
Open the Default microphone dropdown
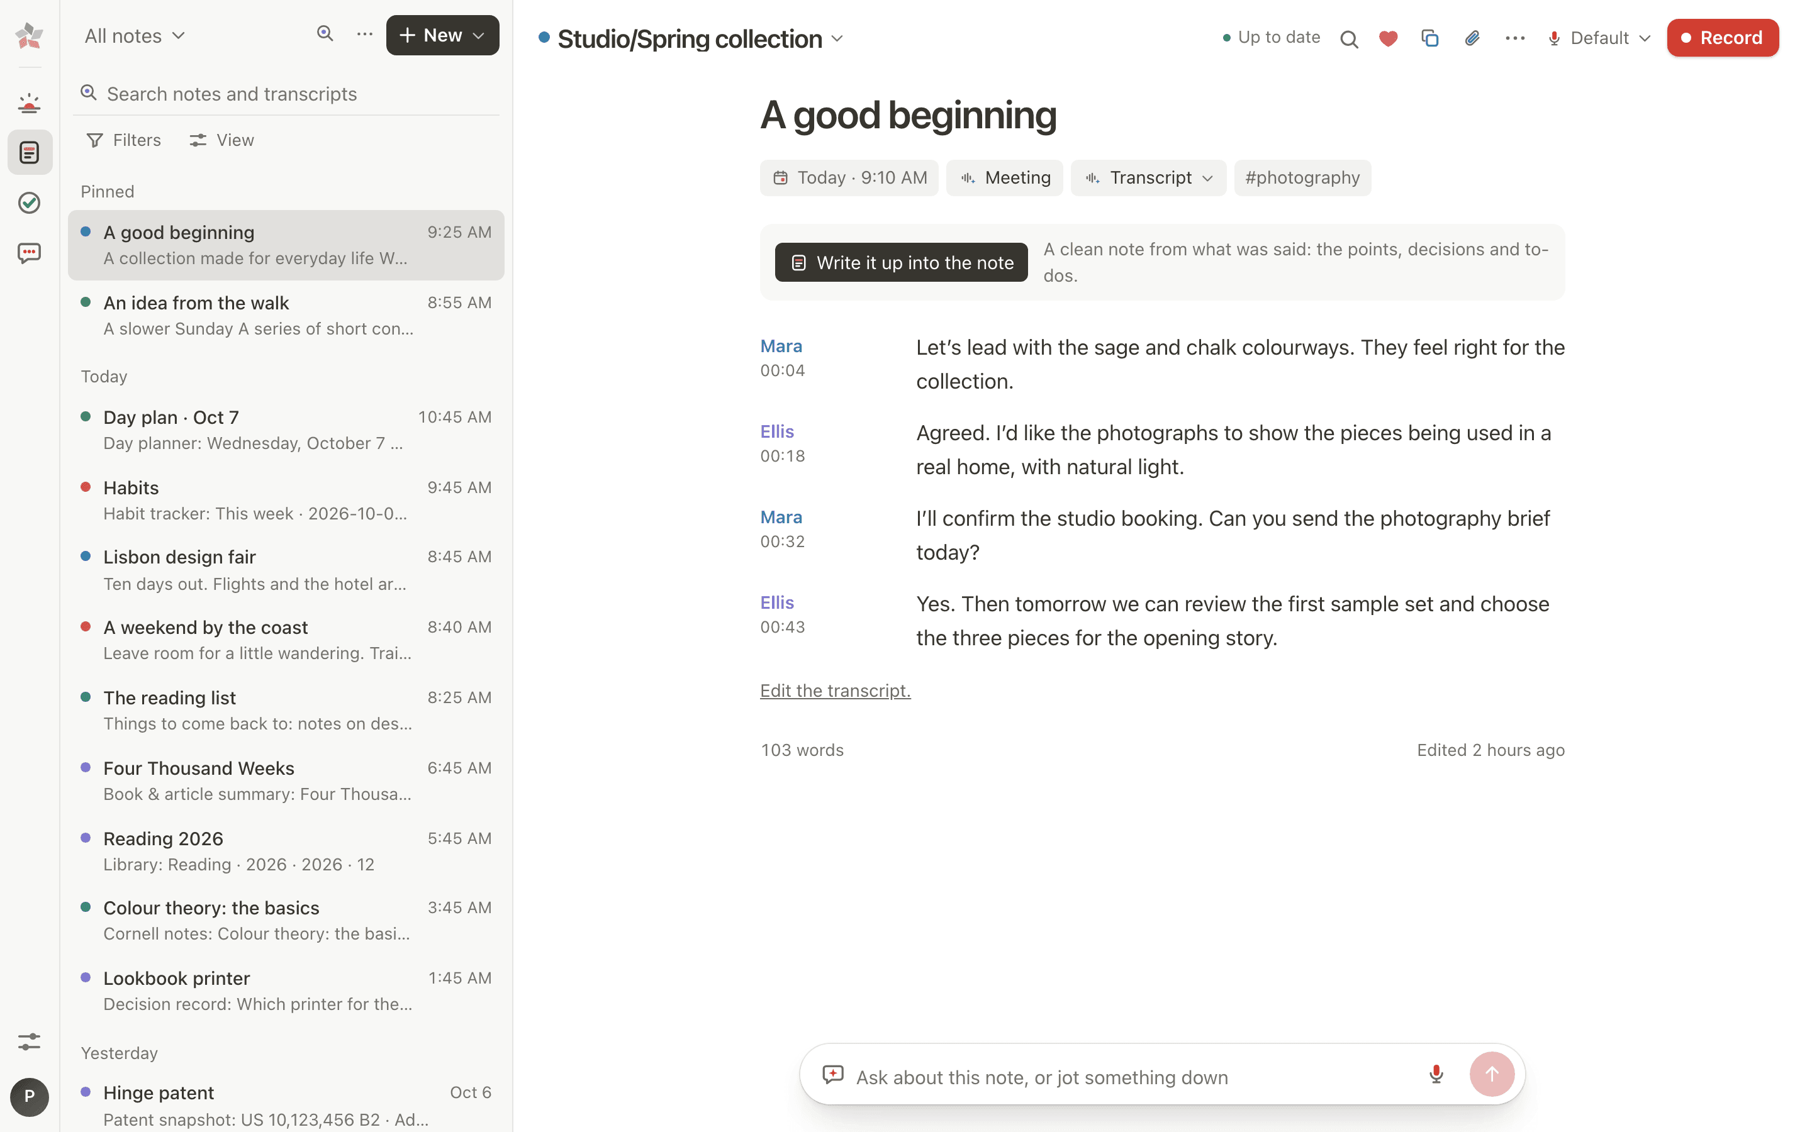(x=1599, y=38)
